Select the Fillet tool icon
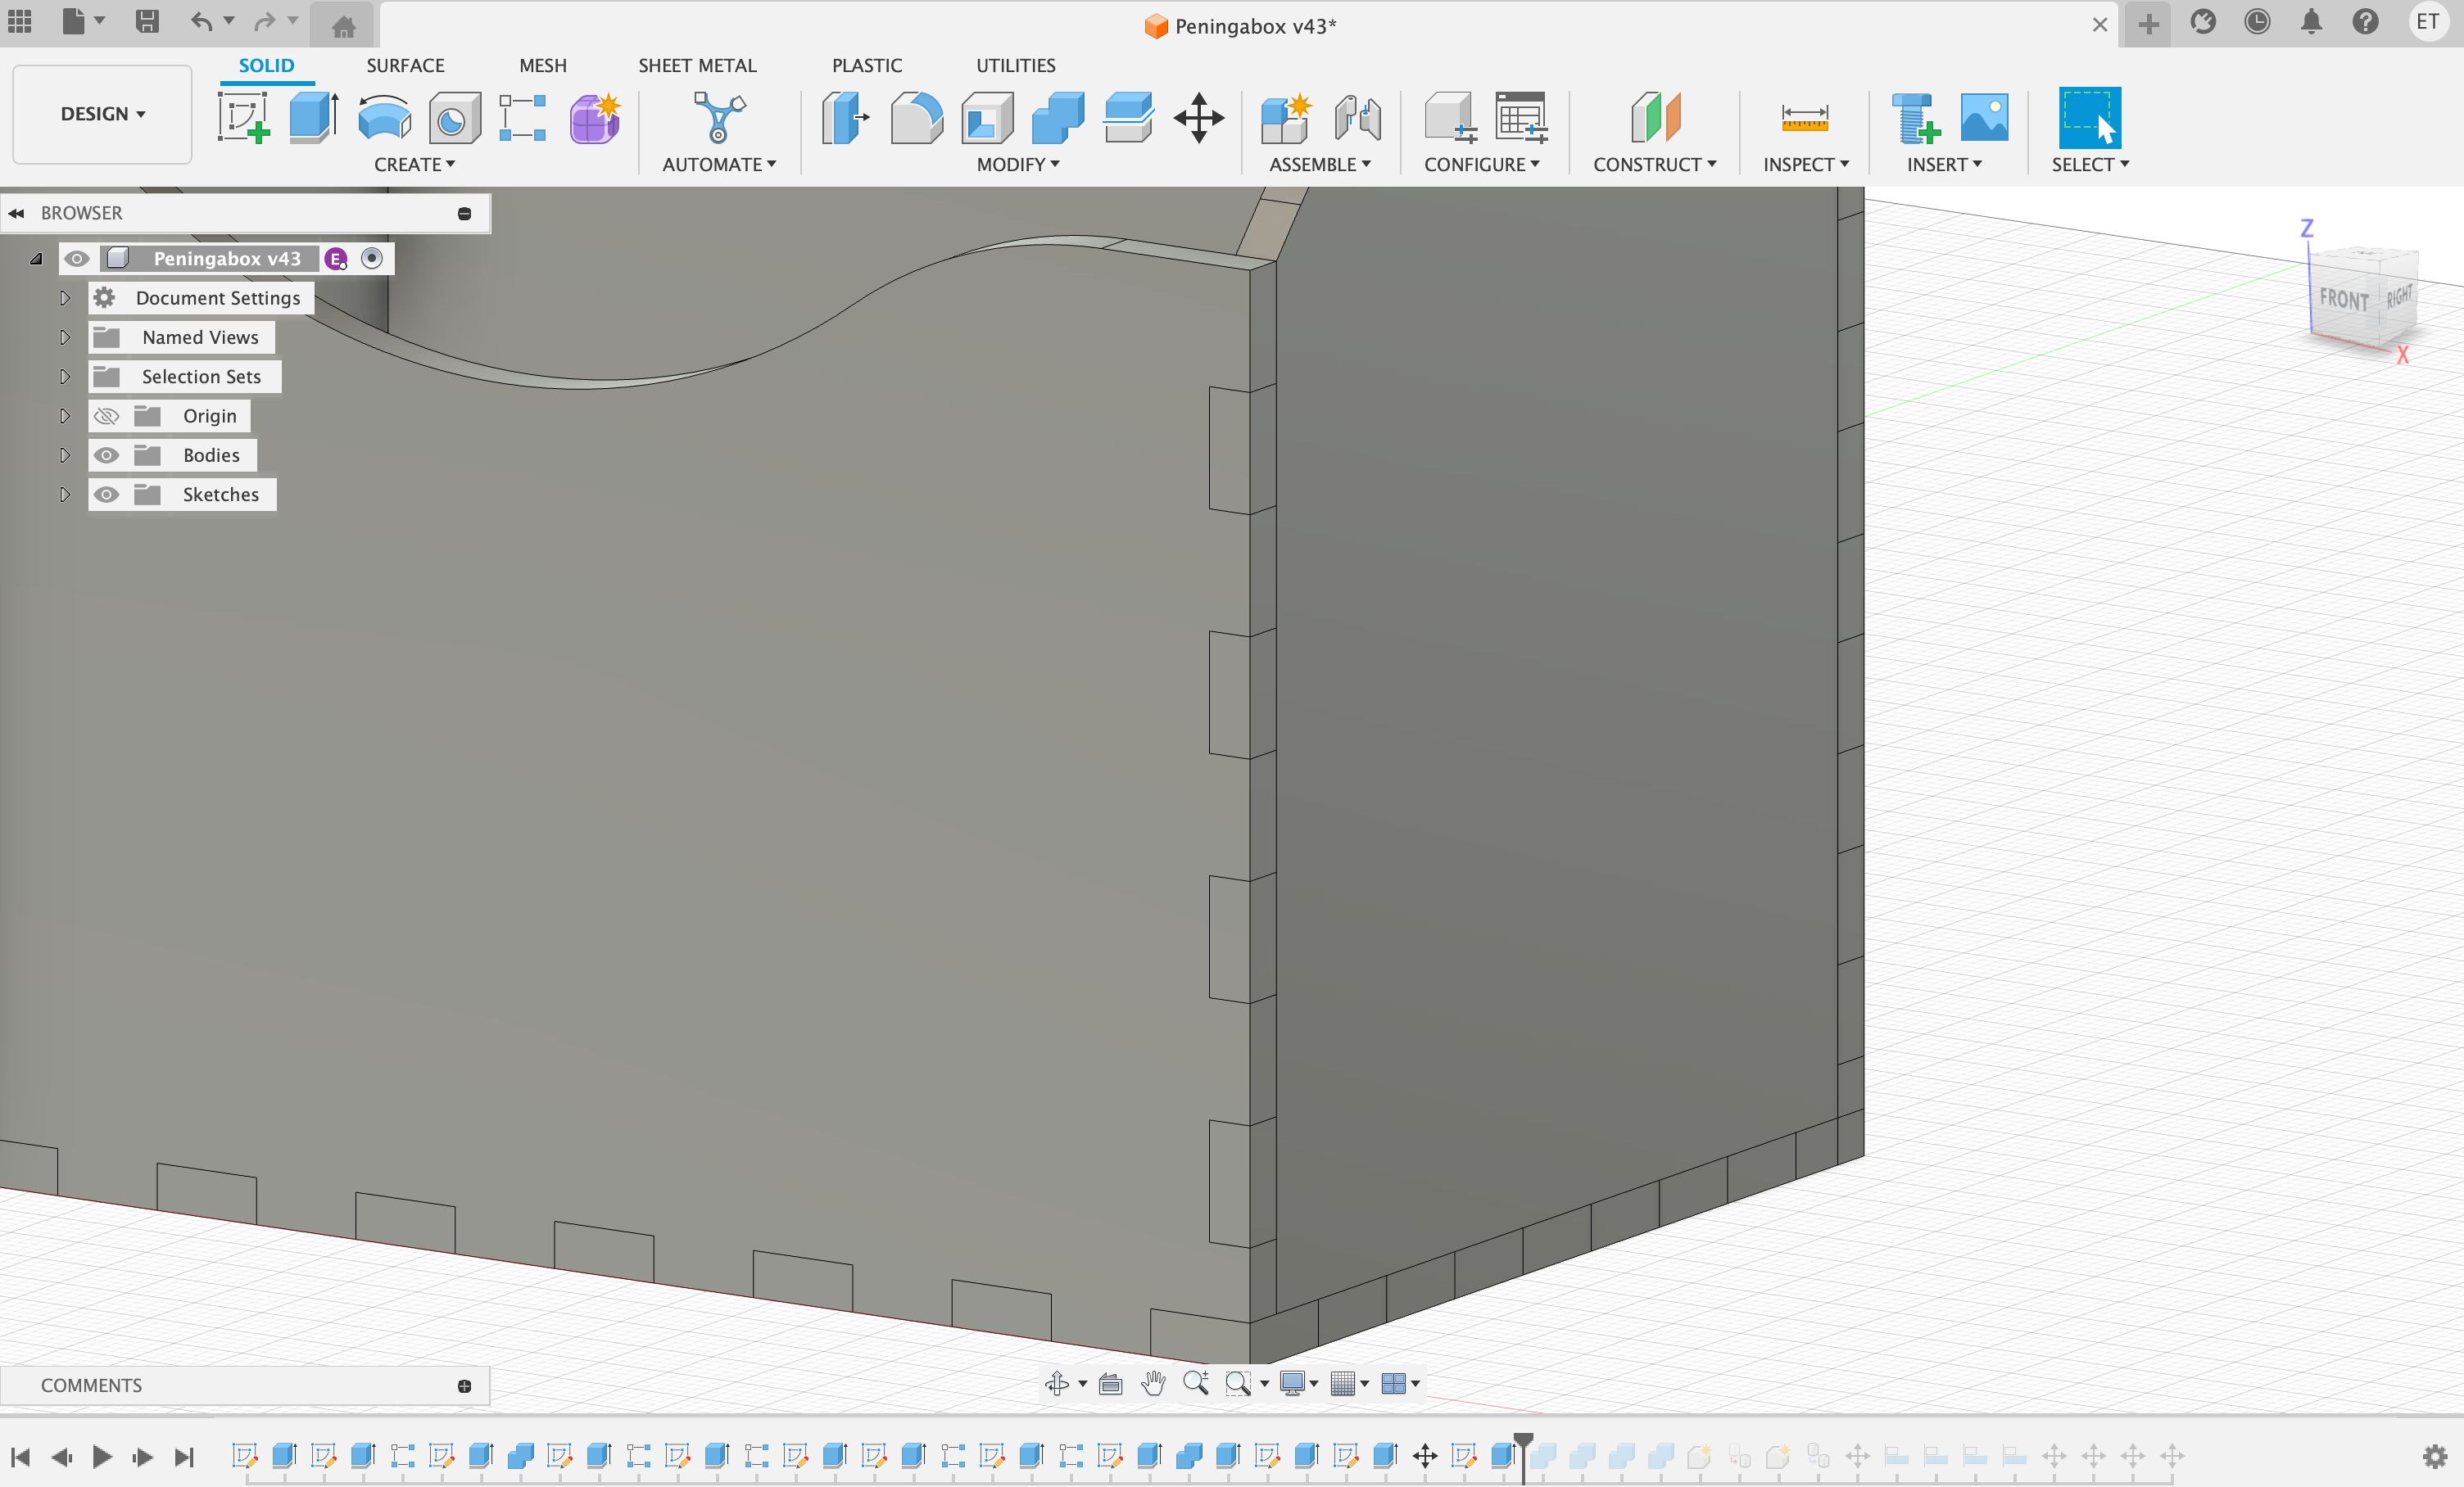The height and width of the screenshot is (1487, 2464). [x=916, y=118]
